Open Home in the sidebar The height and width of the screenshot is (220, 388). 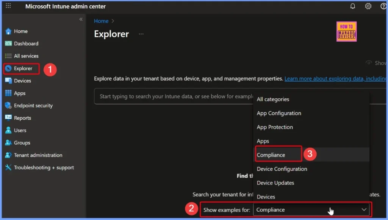pos(21,31)
